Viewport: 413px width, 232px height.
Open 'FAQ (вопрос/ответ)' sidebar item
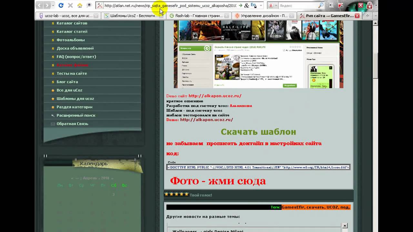pyautogui.click(x=76, y=57)
